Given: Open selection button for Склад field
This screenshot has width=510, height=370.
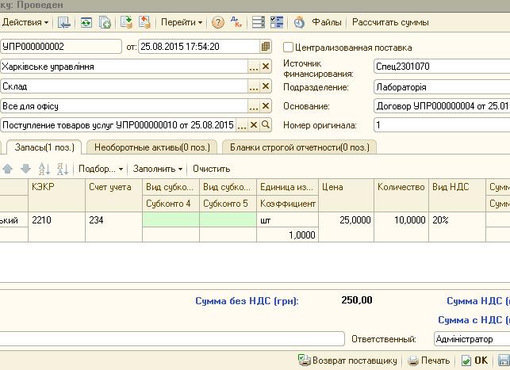Looking at the screenshot, I should point(253,86).
